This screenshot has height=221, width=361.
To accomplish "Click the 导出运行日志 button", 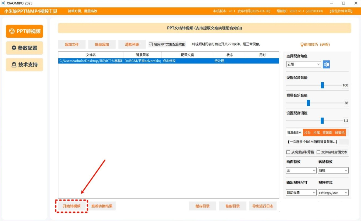I will 263,206.
